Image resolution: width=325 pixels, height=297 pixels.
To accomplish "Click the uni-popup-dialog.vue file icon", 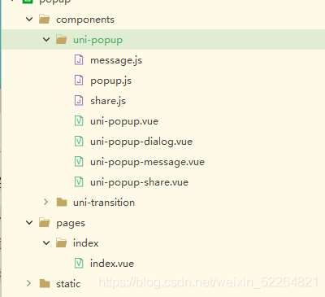I will [79, 142].
